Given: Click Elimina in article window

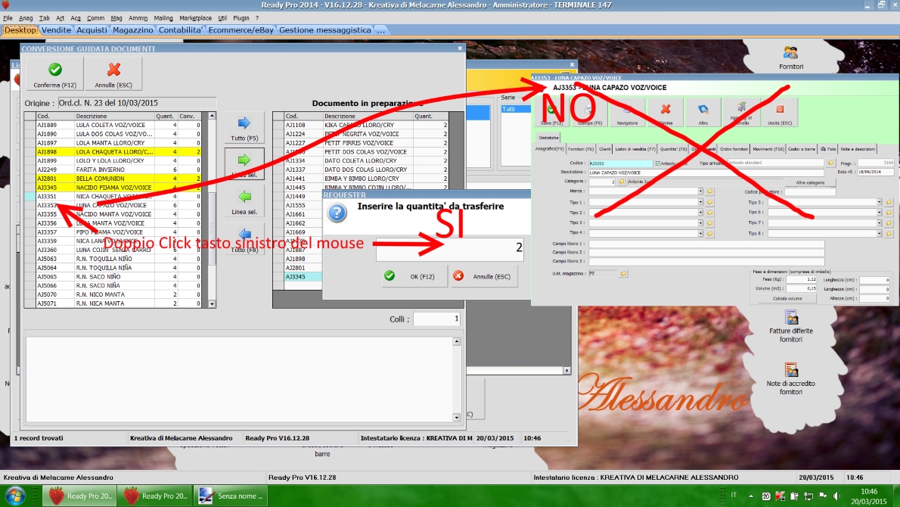Looking at the screenshot, I should pos(666,113).
